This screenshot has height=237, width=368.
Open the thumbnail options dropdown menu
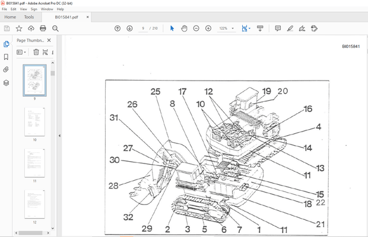coord(21,52)
